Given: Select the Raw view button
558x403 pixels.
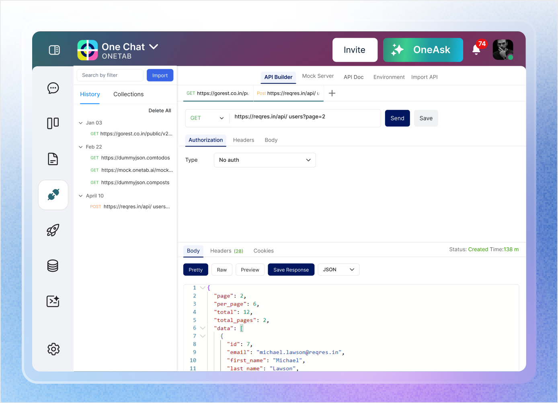Looking at the screenshot, I should pos(222,270).
